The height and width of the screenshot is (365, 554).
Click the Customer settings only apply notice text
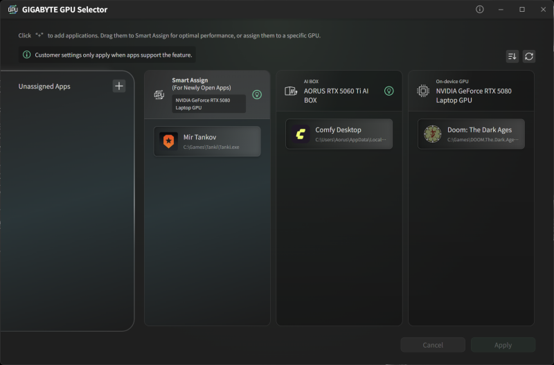tap(114, 55)
